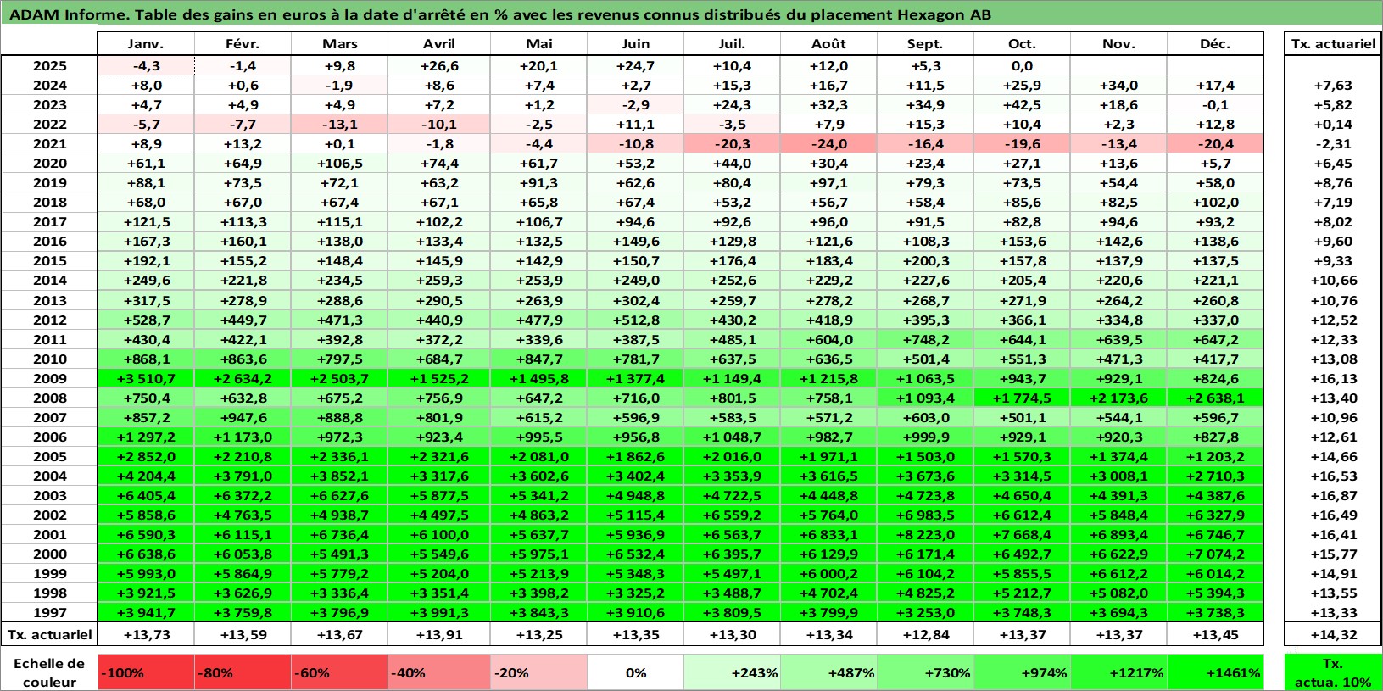Viewport: 1383px width, 691px height.
Task: Select the +42,5 cell in October 2023
Action: pyautogui.click(x=1022, y=105)
